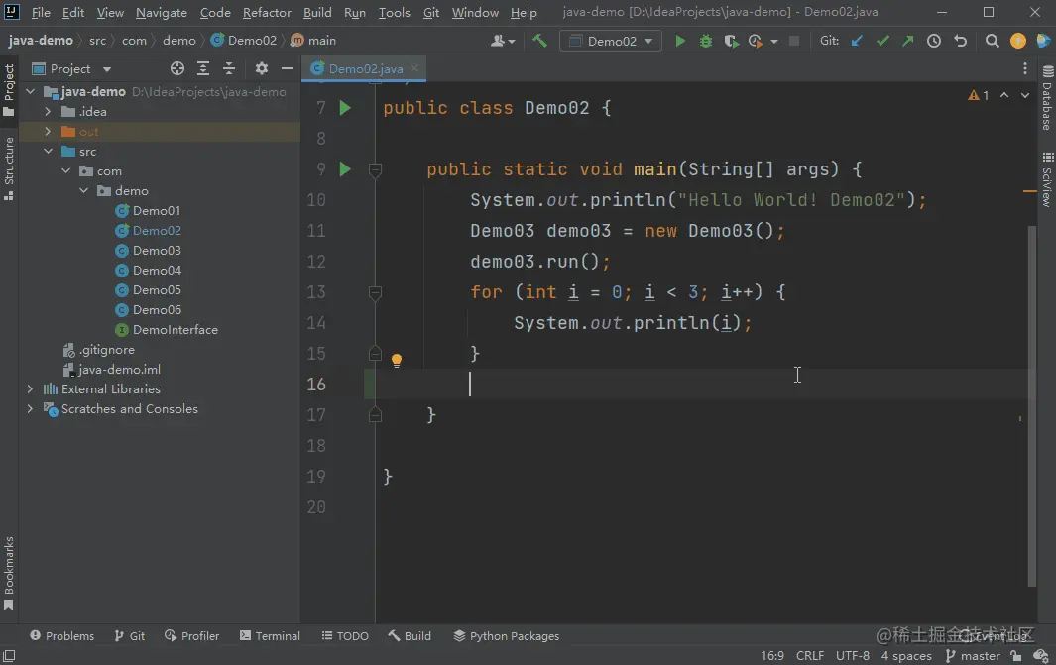Open the Refactor menu
The width and height of the screenshot is (1056, 665).
(x=267, y=13)
